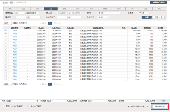Open invoice number link 7562

pos(15,34)
